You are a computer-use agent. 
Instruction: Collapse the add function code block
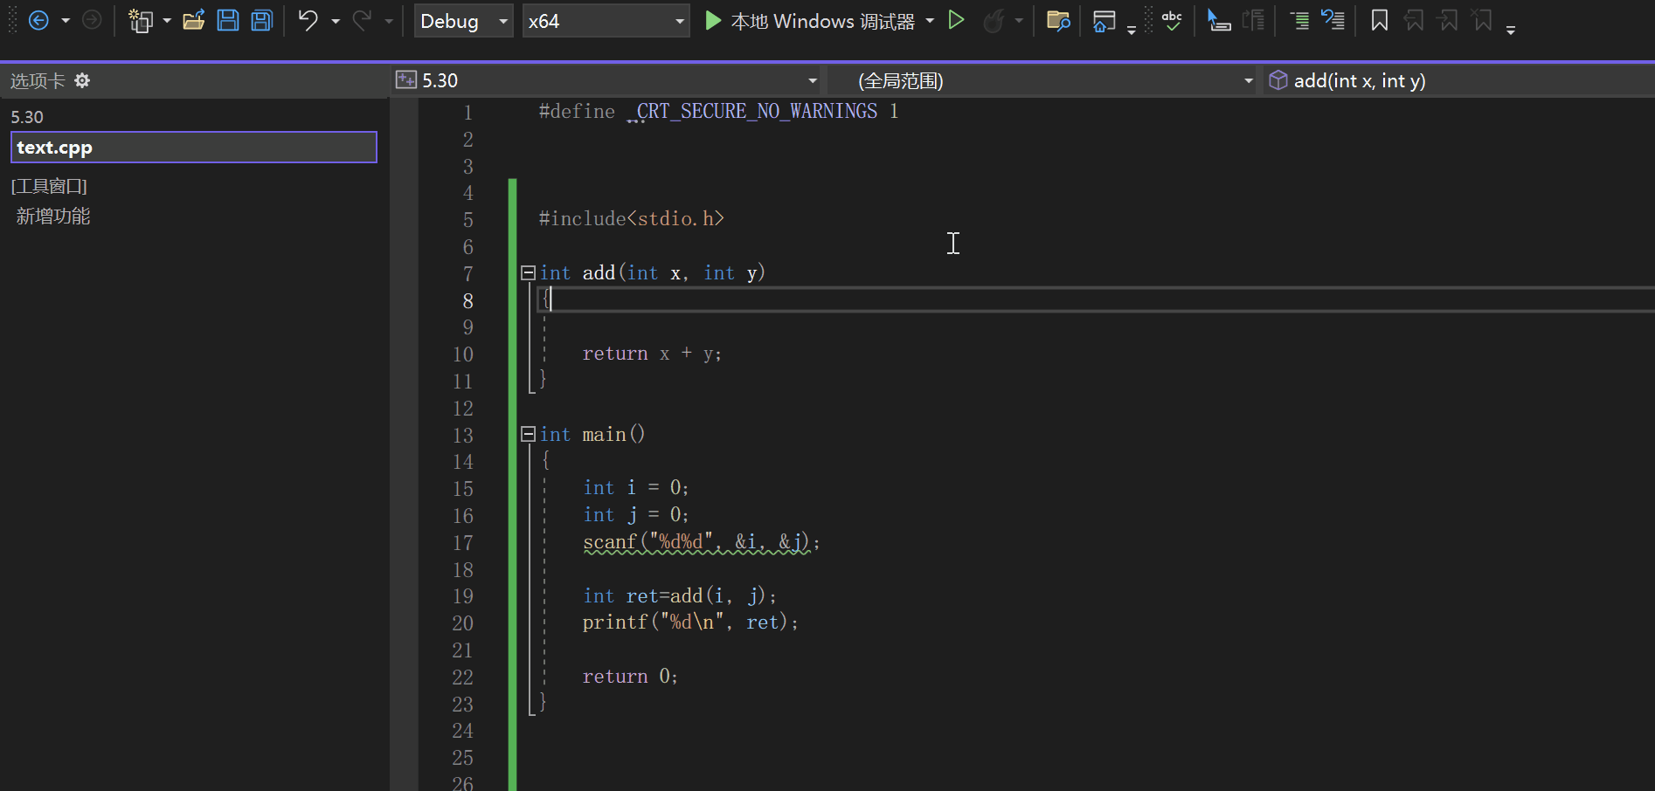point(528,273)
